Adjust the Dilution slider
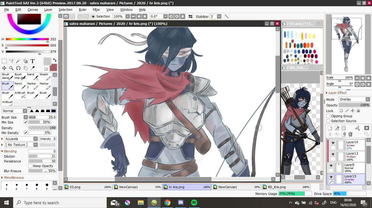This screenshot has height=208, width=372. pyautogui.click(x=42, y=156)
